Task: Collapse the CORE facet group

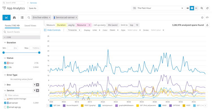Action: 5,37
